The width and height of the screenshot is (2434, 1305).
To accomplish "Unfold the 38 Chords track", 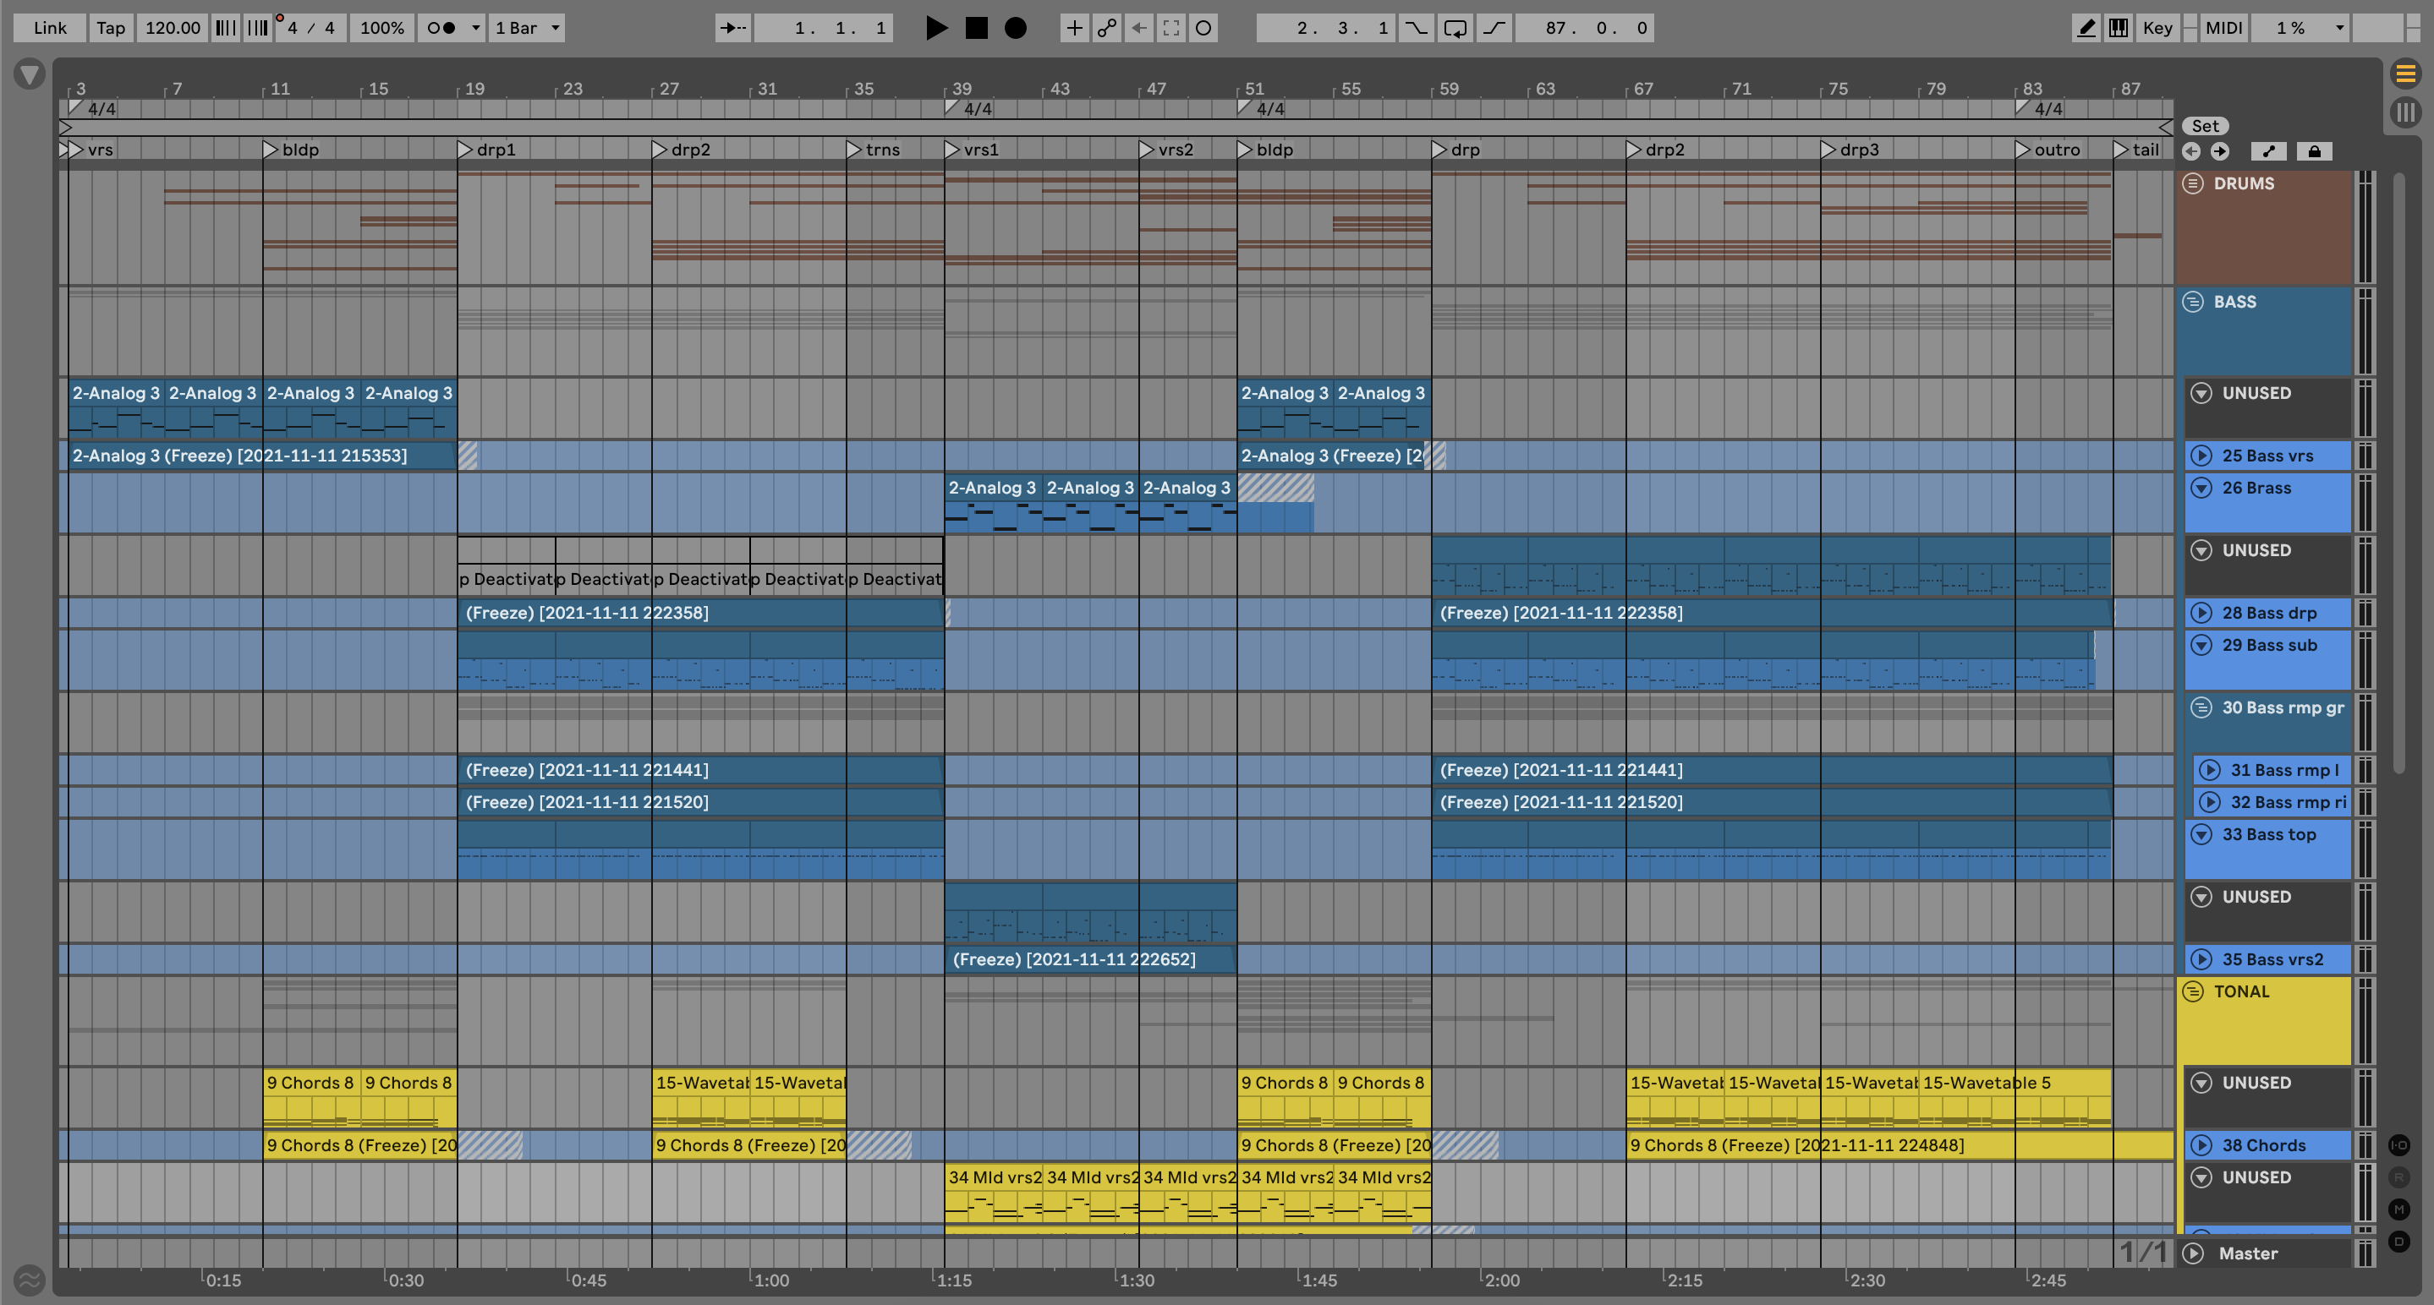I will click(x=2201, y=1145).
